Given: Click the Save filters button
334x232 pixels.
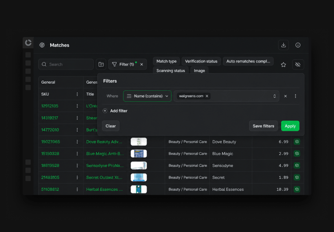Looking at the screenshot, I should point(263,126).
